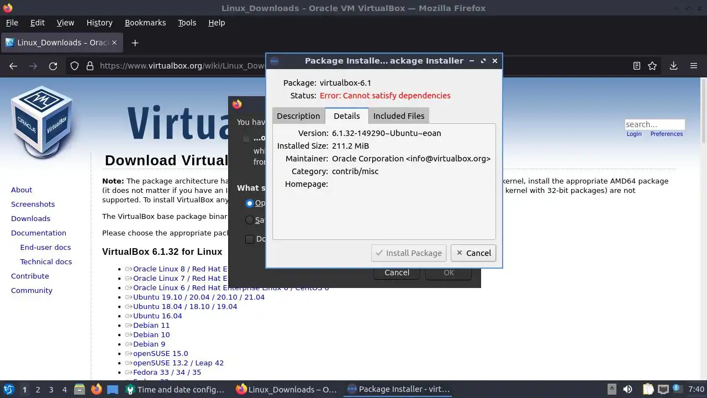This screenshot has width=707, height=398.
Task: Select the Save File radio button
Action: (250, 220)
